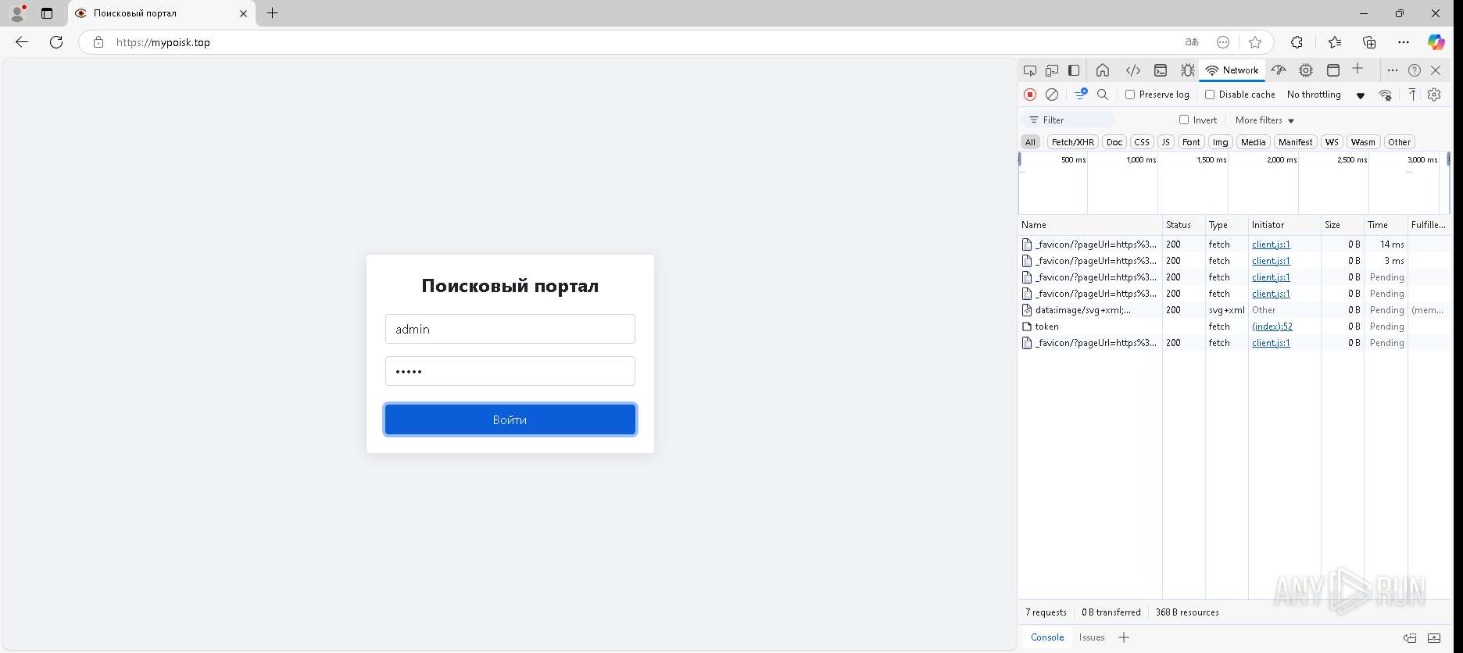Open No throttling dropdown
The height and width of the screenshot is (653, 1463).
pyautogui.click(x=1326, y=95)
